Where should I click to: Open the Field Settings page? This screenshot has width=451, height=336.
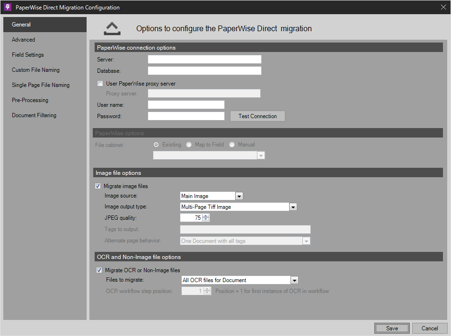[45, 55]
